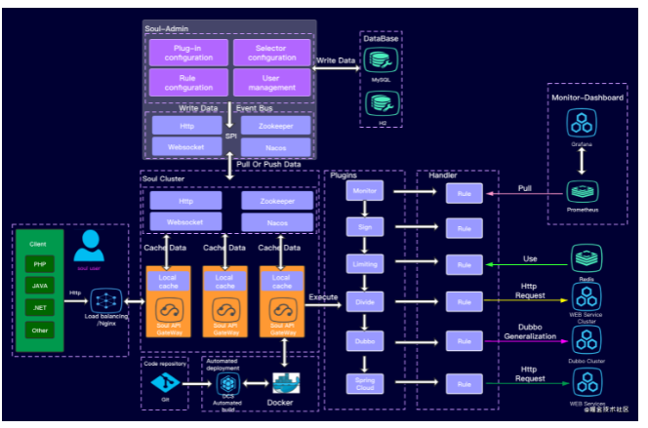
Task: Click the Plug-in configuration box
Action: pos(188,53)
